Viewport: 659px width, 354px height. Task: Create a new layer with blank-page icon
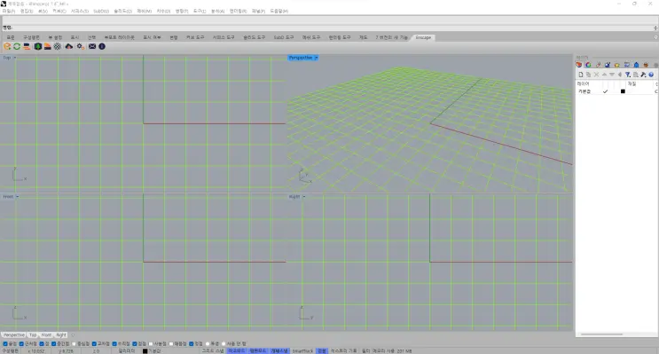[581, 75]
